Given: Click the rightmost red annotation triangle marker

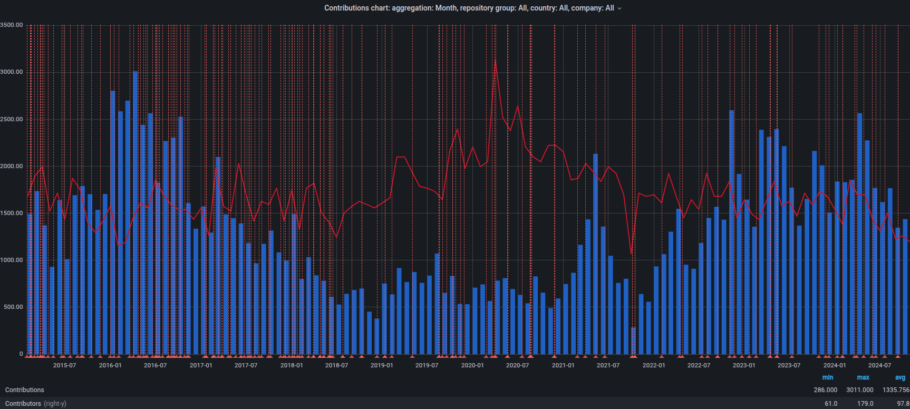Looking at the screenshot, I should [x=898, y=357].
